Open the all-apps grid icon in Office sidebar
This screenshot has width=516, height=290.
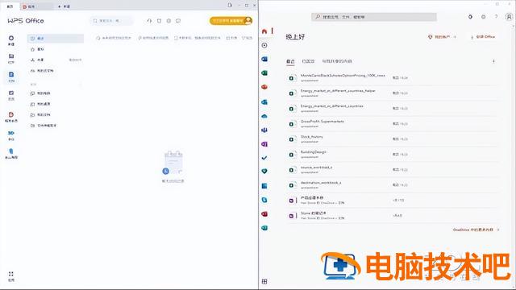coord(264,281)
